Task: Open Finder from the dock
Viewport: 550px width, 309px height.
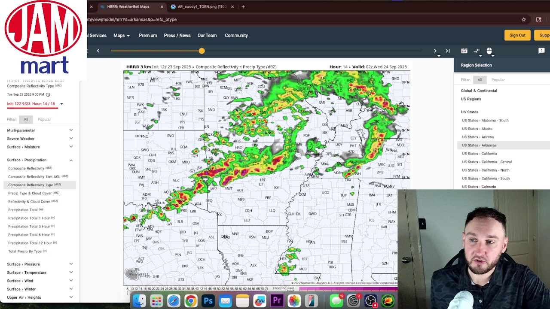Action: [x=139, y=301]
